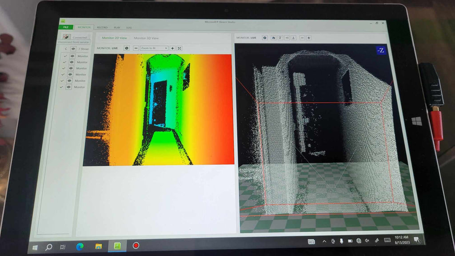Click the muted volume tray icon
This screenshot has height=256, width=455.
pyautogui.click(x=367, y=240)
